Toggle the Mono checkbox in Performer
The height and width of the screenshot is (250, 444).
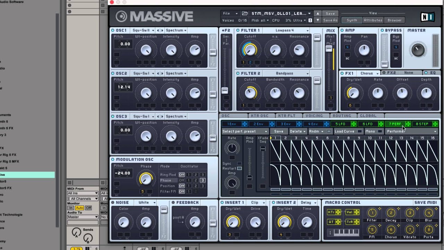point(380,131)
